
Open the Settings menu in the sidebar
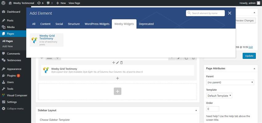point(12,102)
